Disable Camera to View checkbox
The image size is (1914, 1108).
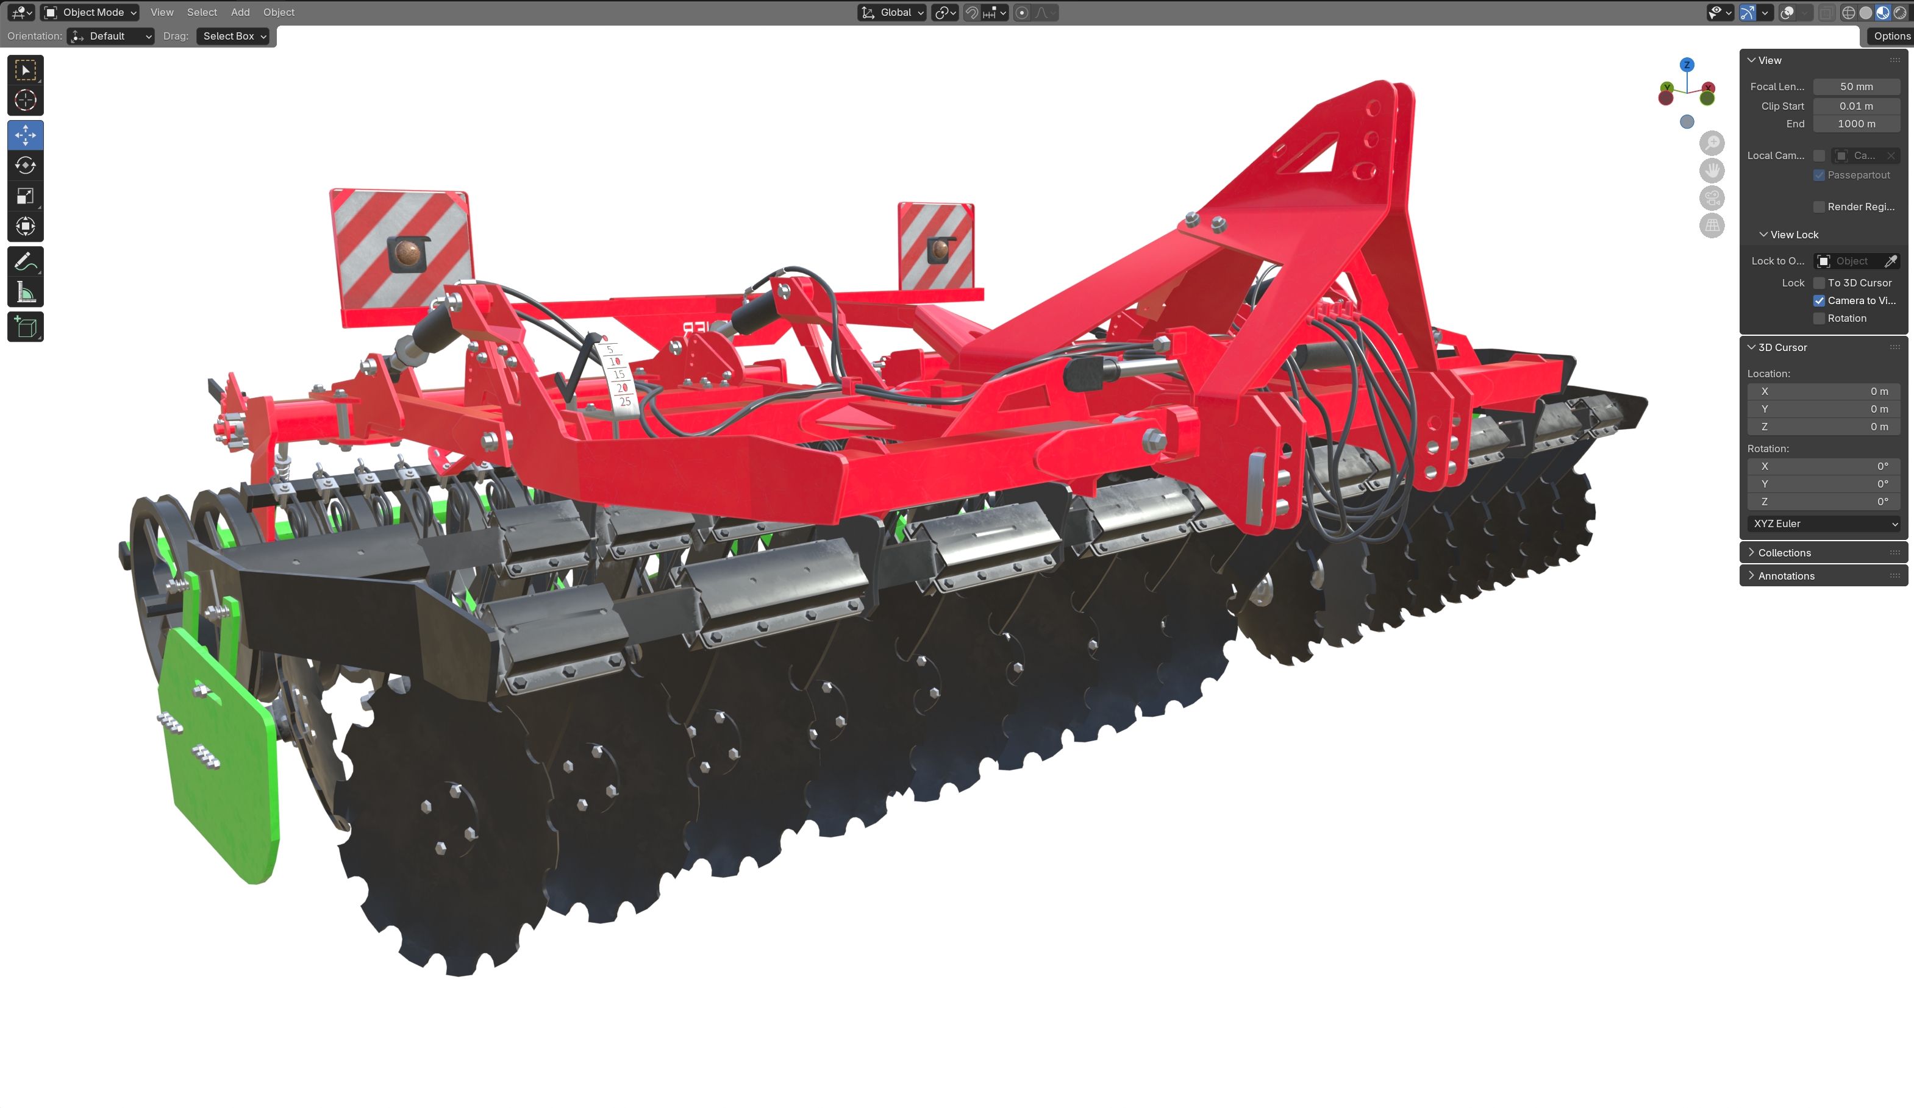[1818, 300]
